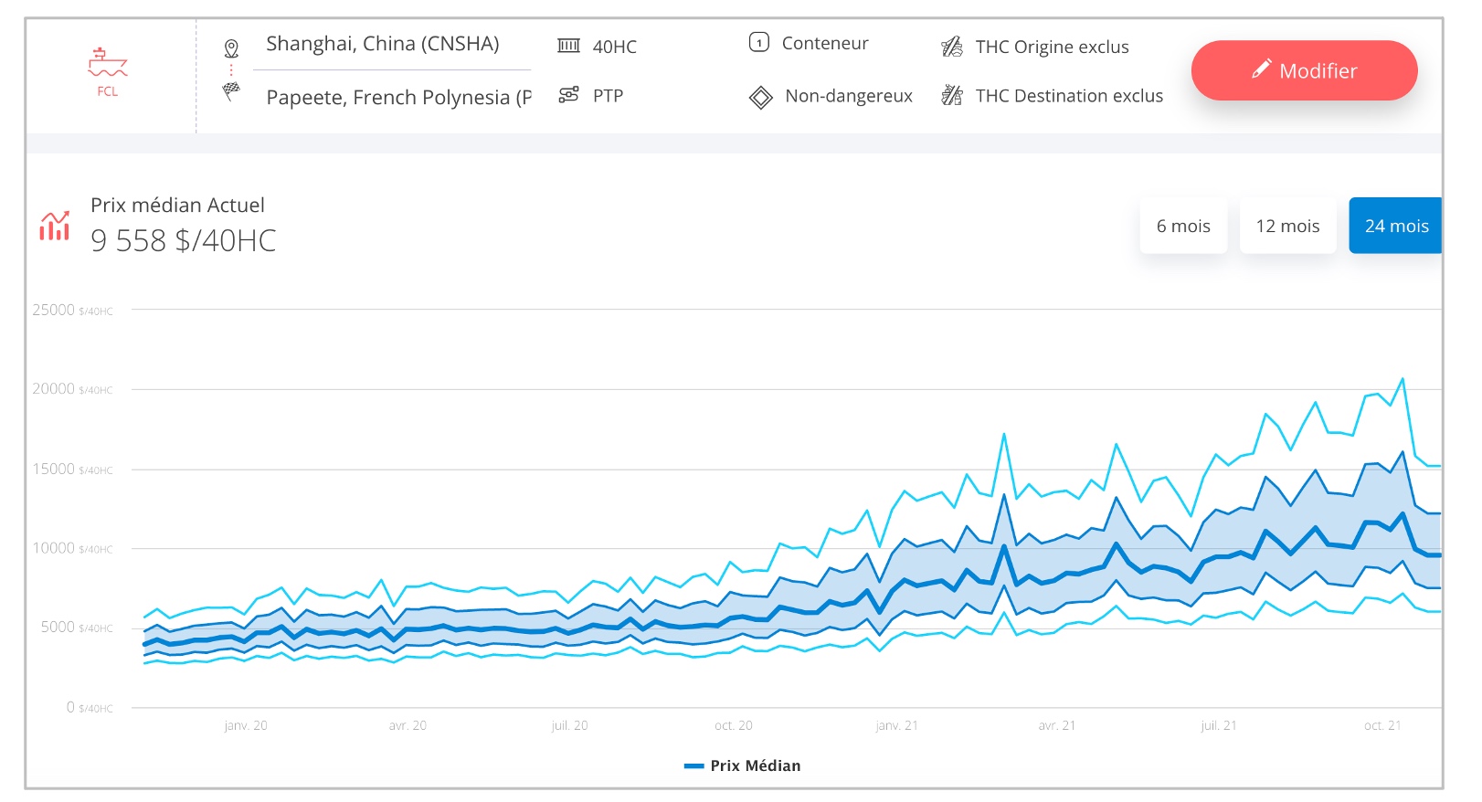Click the Non-dangereux diamond icon
The image size is (1482, 802).
coord(760,97)
